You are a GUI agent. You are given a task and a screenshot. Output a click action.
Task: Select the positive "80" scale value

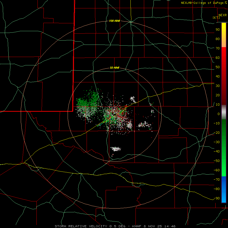click(x=218, y=39)
